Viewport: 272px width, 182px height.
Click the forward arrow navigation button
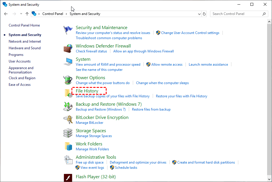(x=14, y=14)
